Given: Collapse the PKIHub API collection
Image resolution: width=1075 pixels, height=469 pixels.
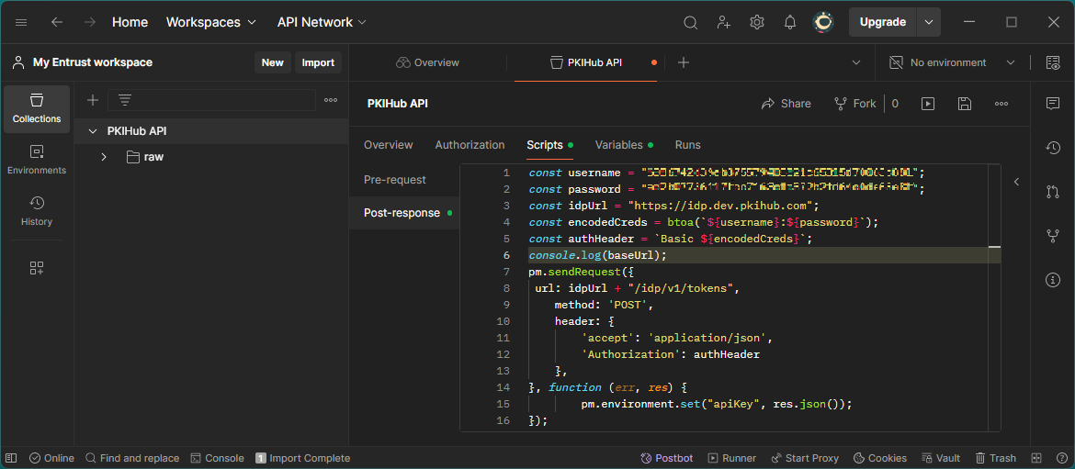Looking at the screenshot, I should pos(92,131).
